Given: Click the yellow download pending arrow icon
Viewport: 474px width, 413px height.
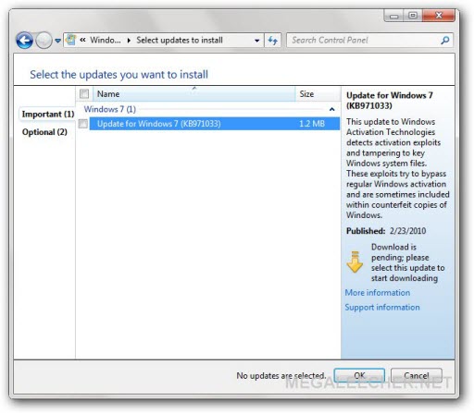Looking at the screenshot, I should 355,262.
